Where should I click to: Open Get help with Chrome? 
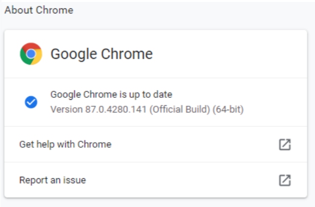coord(156,144)
